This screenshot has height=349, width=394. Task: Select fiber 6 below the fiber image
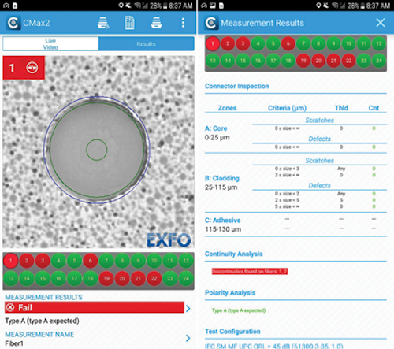coord(91,261)
